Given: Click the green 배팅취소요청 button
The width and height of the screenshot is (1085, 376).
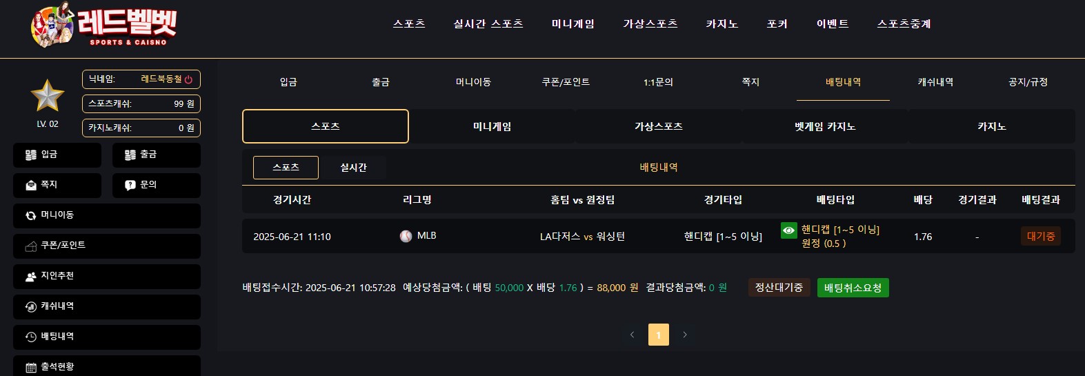Looking at the screenshot, I should coord(853,288).
